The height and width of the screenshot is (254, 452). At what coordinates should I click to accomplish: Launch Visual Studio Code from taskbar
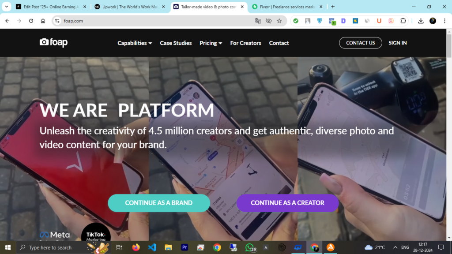point(152,247)
